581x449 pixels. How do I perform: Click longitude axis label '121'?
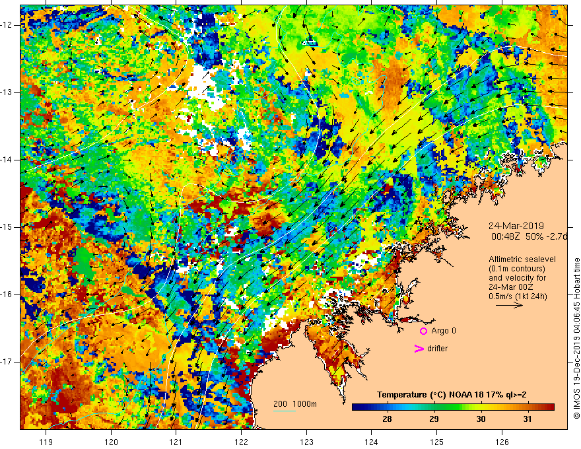(x=176, y=442)
